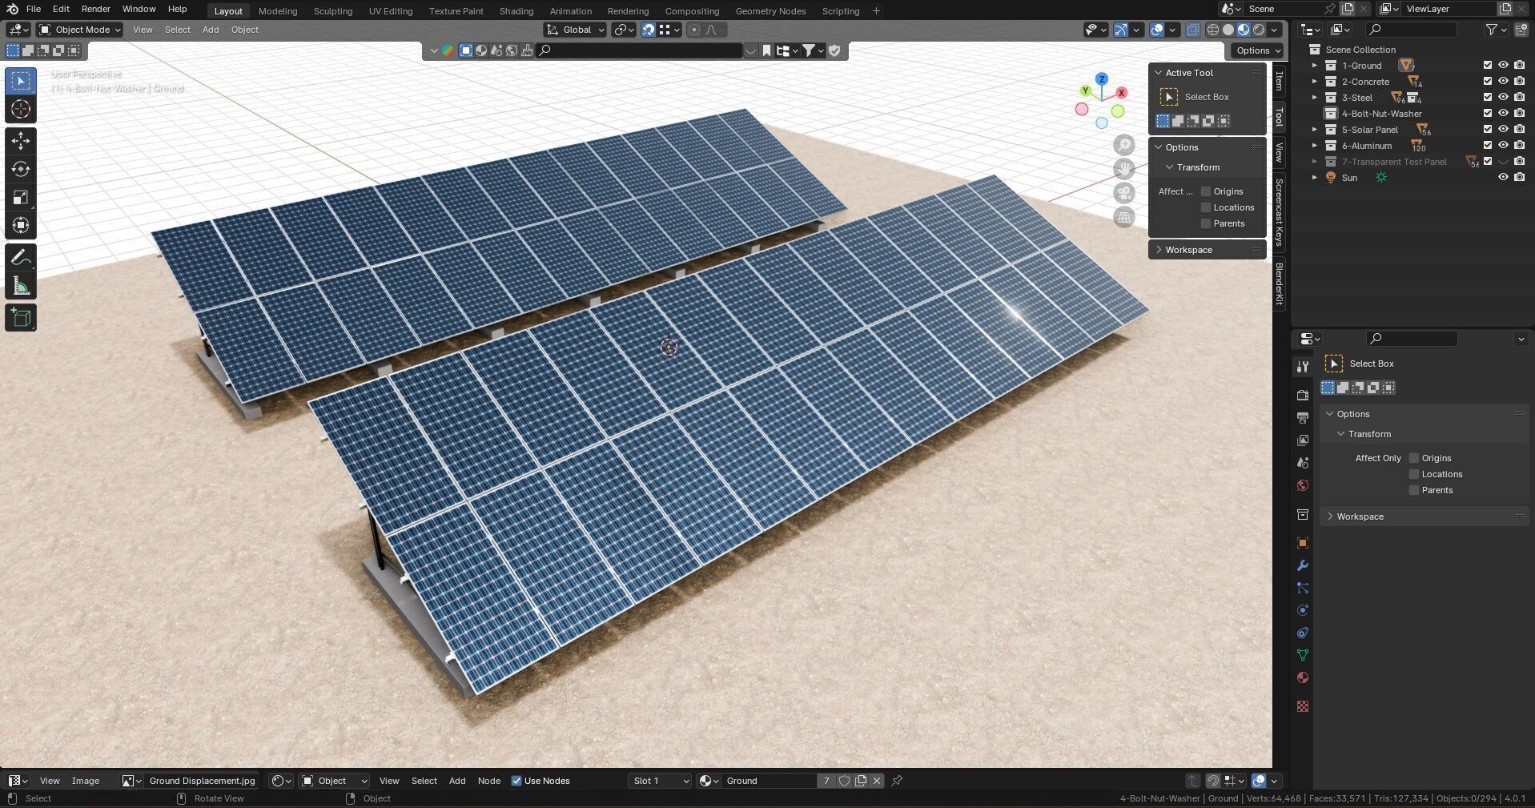
Task: Open the BlenderKit sidebar tab
Action: tap(1279, 283)
